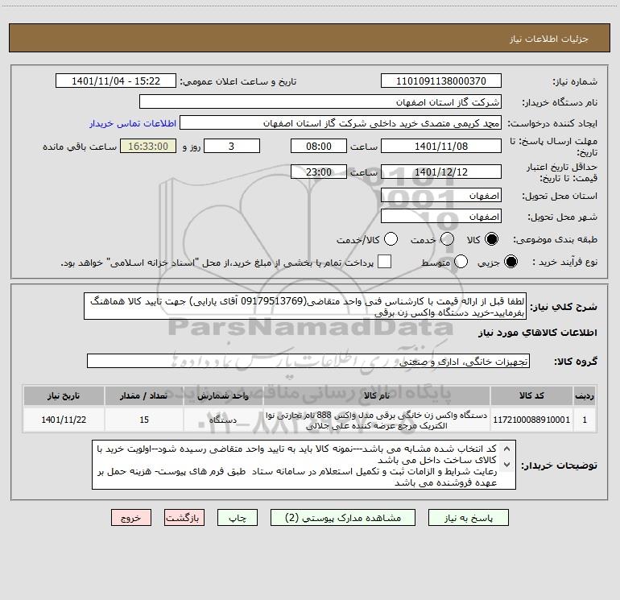
Task: Click the need number field 1101091138000370
Action: (x=441, y=81)
